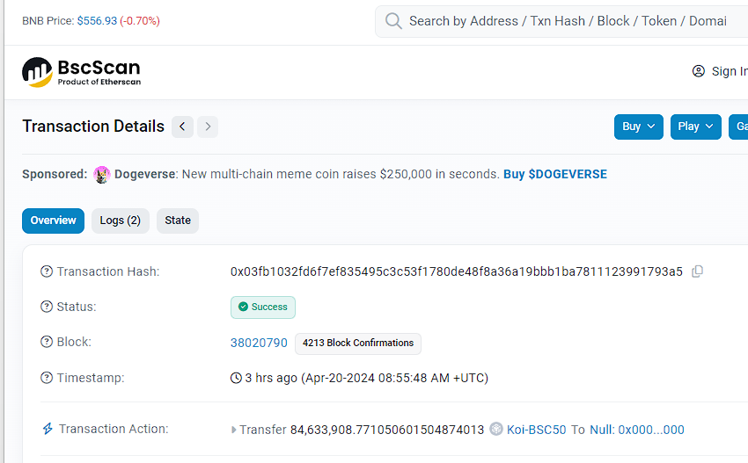Copy the transaction hash
The height and width of the screenshot is (463, 748).
tap(698, 271)
